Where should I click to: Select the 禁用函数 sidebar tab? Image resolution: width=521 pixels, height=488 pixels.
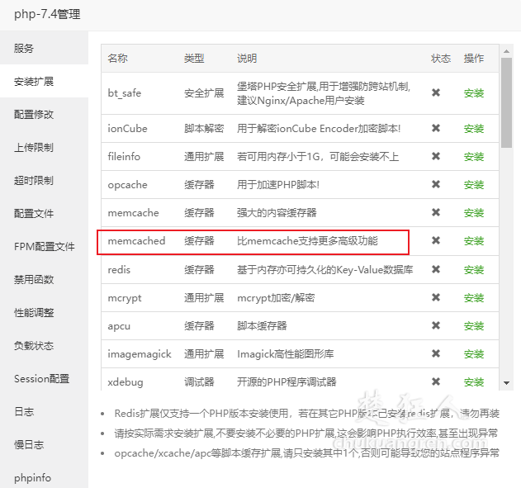coord(34,279)
